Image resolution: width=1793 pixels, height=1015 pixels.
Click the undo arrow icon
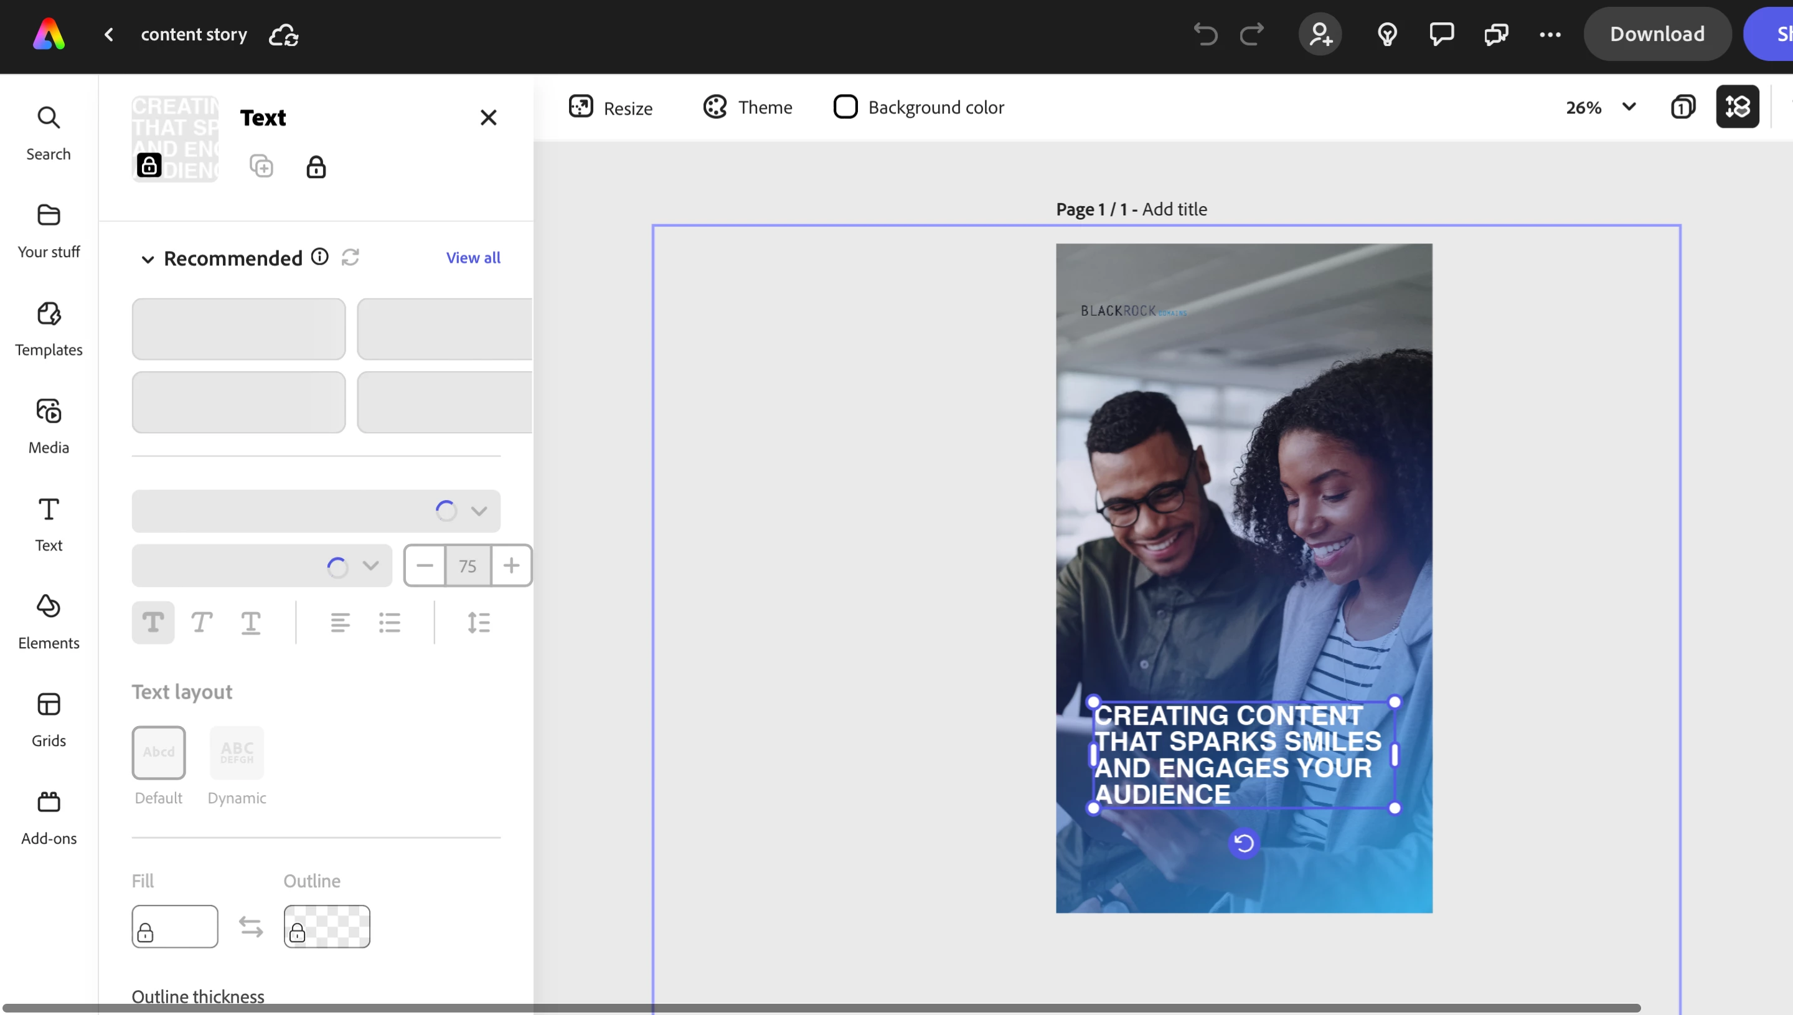1205,34
